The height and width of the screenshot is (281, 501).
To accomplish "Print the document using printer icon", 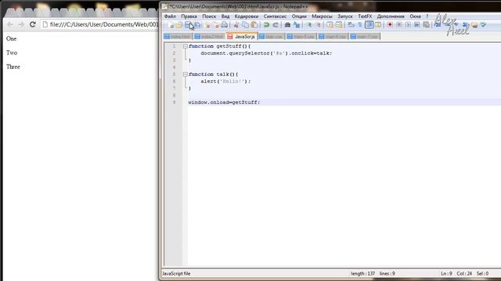I will click(225, 25).
